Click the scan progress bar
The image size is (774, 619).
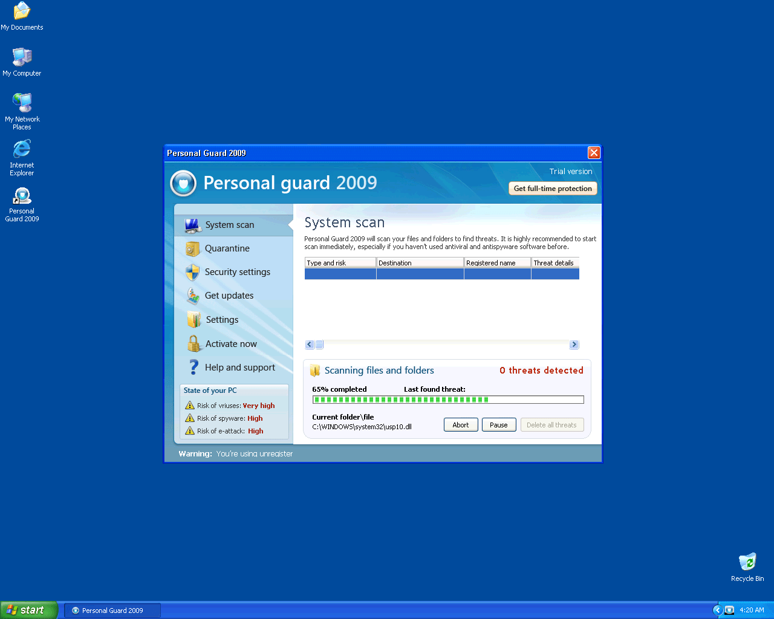point(447,400)
